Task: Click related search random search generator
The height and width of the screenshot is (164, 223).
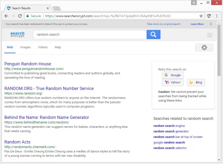Action: point(171,131)
